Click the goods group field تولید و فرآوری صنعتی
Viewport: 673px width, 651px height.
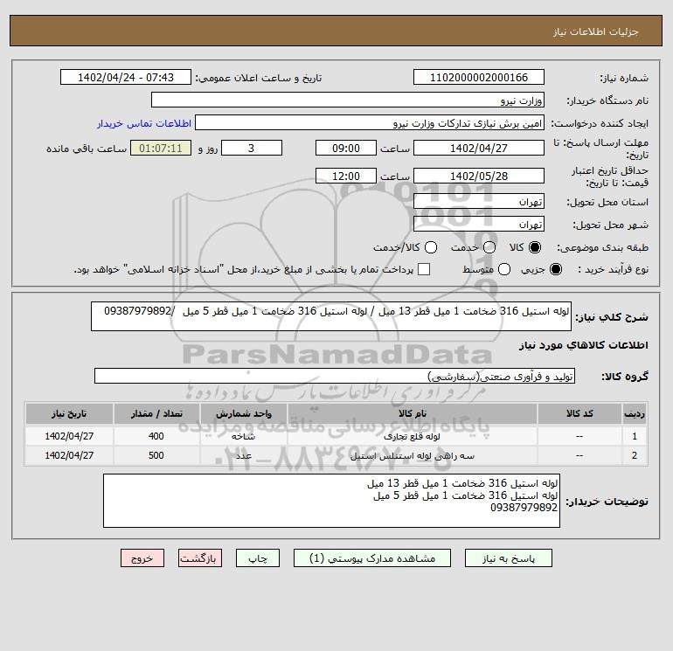[x=335, y=376]
